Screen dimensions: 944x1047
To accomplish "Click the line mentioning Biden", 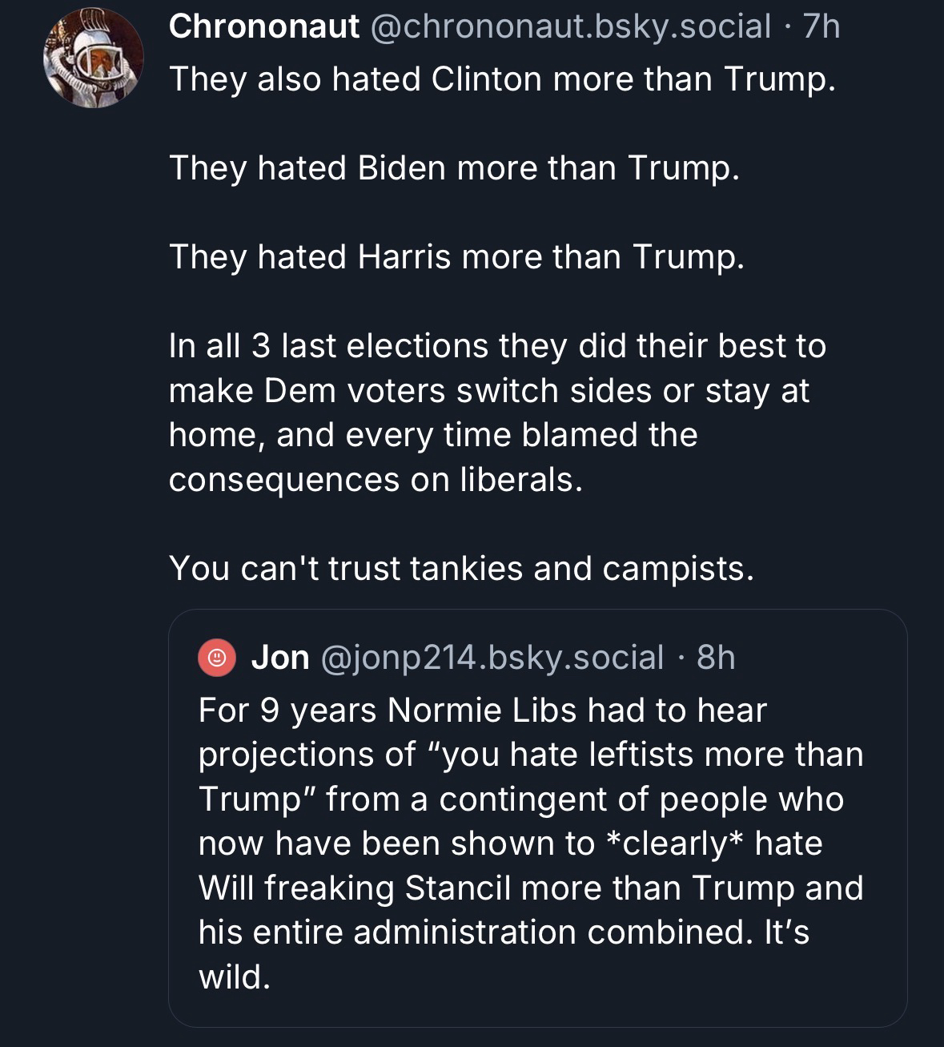I will [454, 168].
